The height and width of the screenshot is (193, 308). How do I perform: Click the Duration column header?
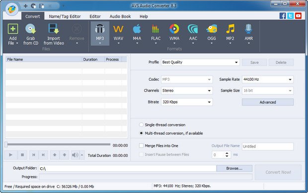point(93,59)
